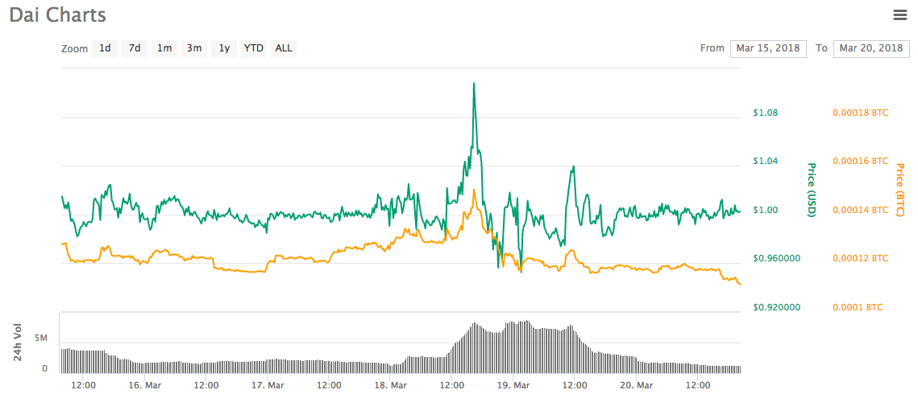Click the 20. Mar date label
This screenshot has width=918, height=402.
(x=636, y=386)
